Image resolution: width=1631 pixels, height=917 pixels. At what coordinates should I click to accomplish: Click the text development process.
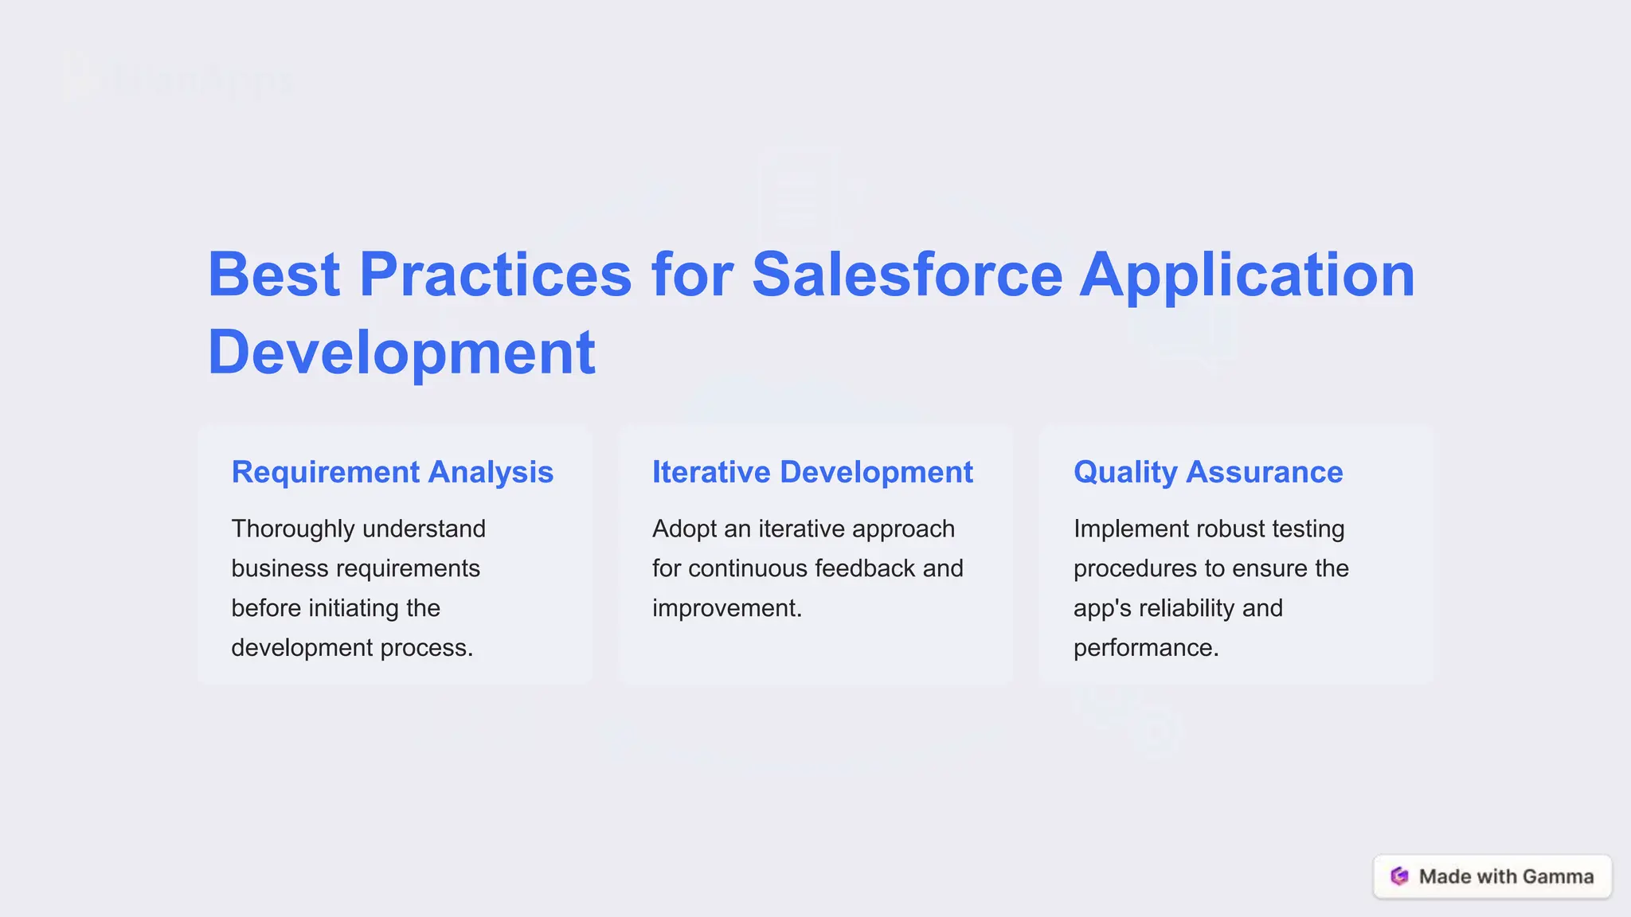[351, 648]
